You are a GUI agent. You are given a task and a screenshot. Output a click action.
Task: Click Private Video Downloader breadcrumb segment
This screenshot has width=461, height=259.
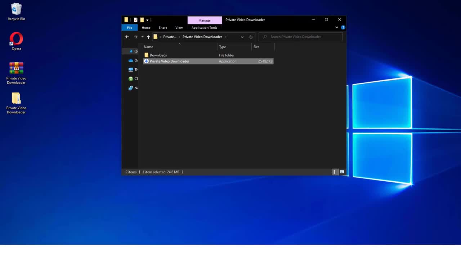[x=202, y=37]
